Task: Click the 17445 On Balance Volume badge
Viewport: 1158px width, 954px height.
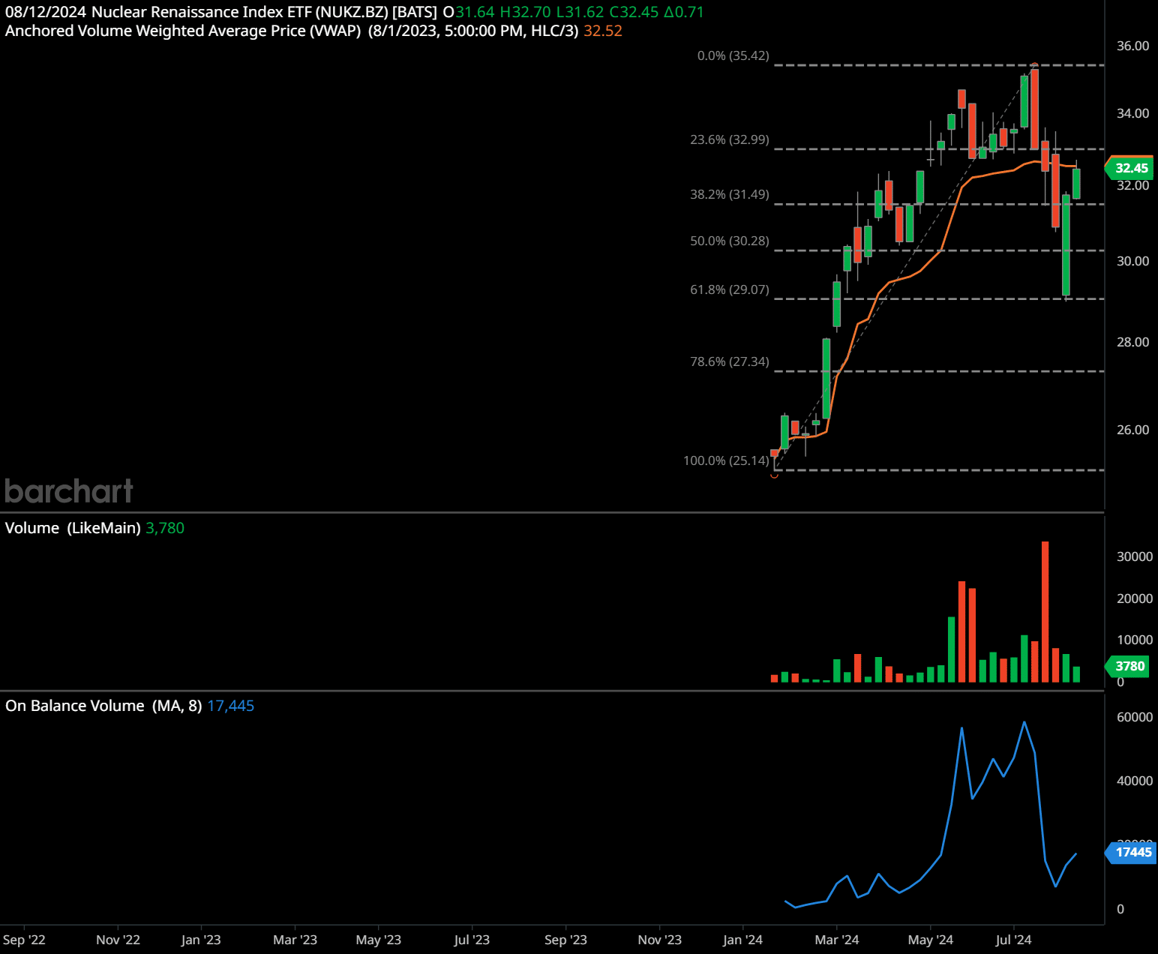Action: click(x=1131, y=852)
